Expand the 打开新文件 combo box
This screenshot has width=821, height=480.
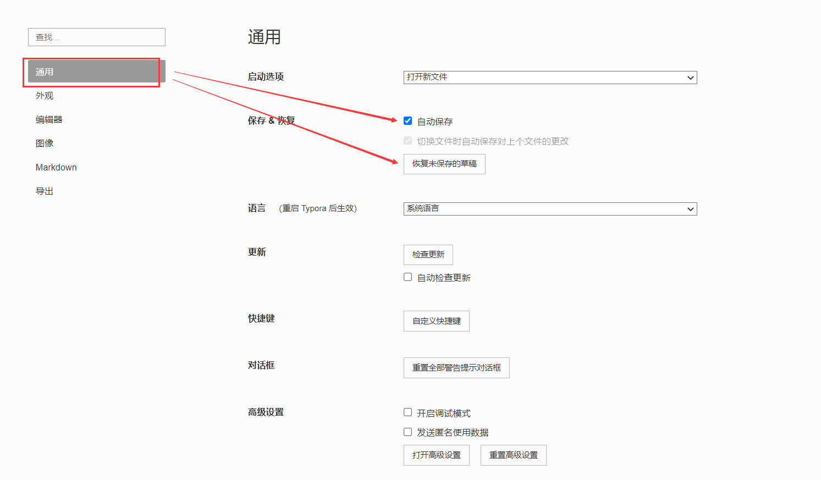(x=549, y=77)
